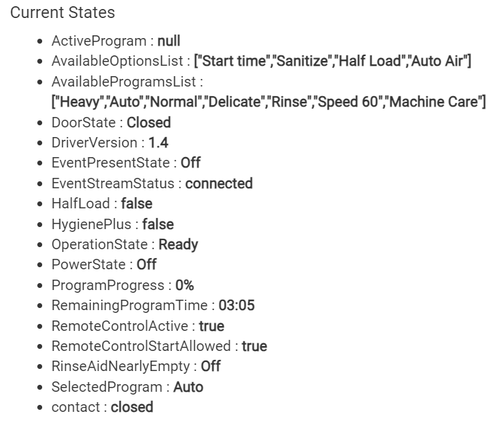Click the EventPresentState Off value
This screenshot has height=425, width=499.
click(x=191, y=163)
